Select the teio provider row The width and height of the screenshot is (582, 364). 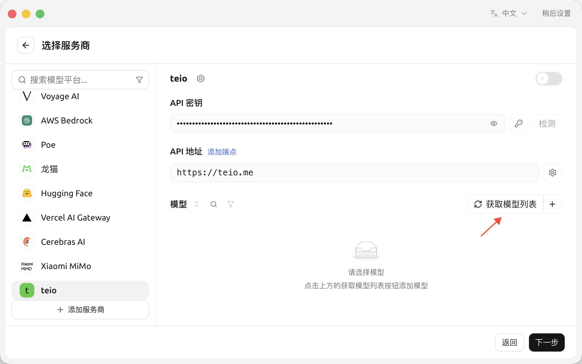coord(80,290)
